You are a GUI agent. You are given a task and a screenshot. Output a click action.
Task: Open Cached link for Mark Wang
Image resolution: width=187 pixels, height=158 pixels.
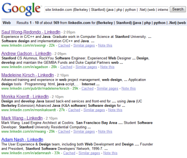(x=64, y=131)
